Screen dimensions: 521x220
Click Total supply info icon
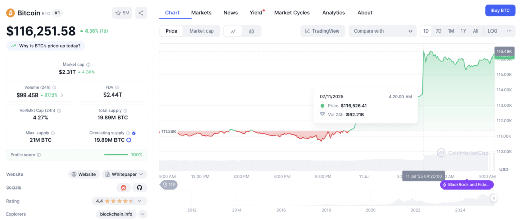click(125, 111)
